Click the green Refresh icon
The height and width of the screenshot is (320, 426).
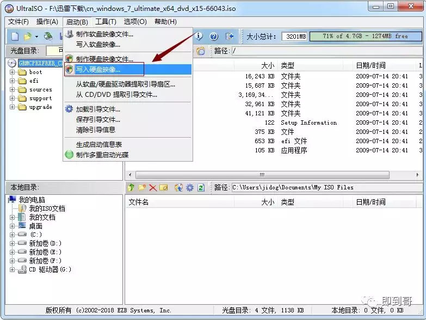click(x=201, y=187)
